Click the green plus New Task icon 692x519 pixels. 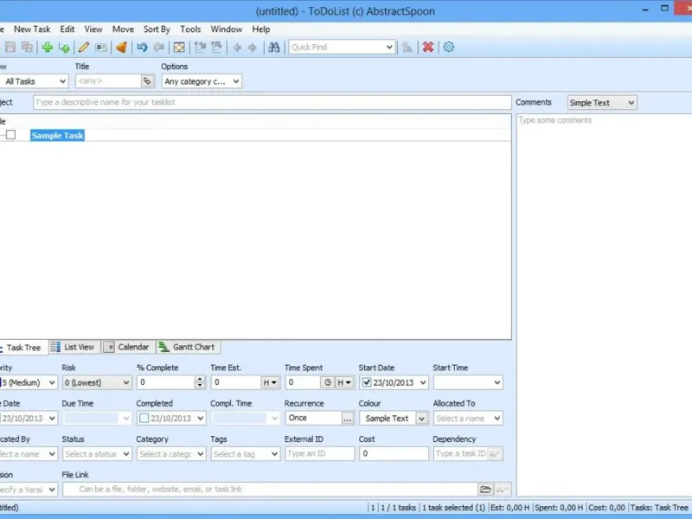(x=47, y=48)
